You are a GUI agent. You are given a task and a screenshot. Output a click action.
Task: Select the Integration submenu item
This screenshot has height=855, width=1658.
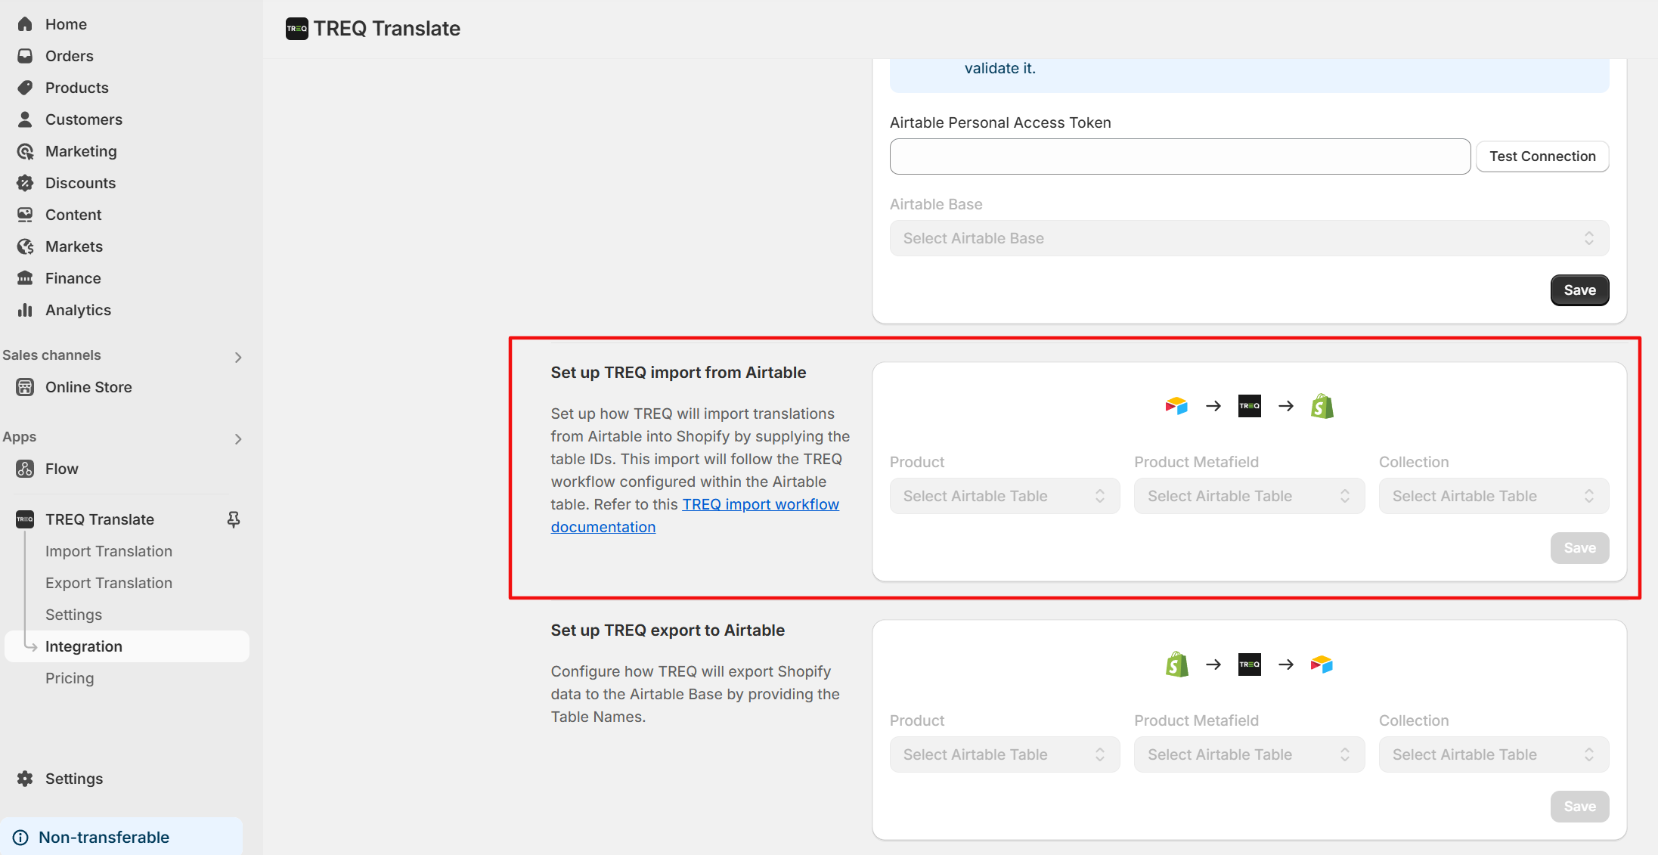(127, 646)
